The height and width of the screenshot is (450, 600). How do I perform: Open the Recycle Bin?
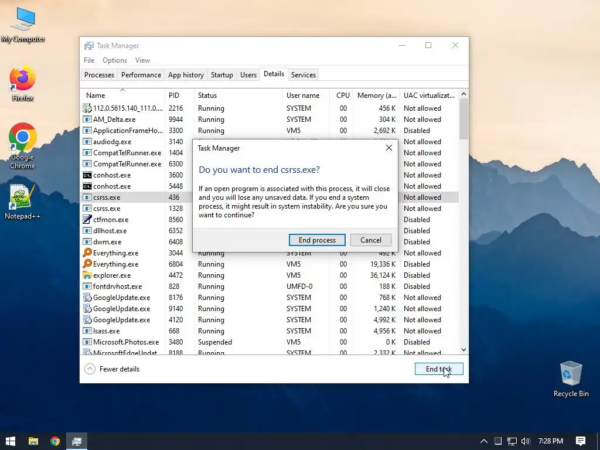(x=571, y=379)
